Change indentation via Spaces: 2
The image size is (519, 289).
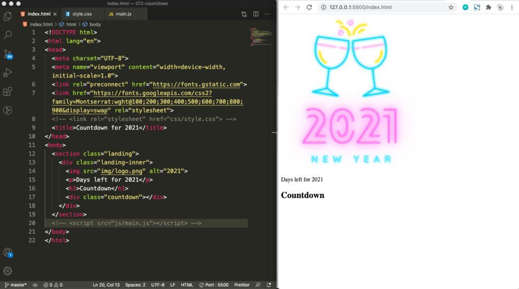point(135,285)
